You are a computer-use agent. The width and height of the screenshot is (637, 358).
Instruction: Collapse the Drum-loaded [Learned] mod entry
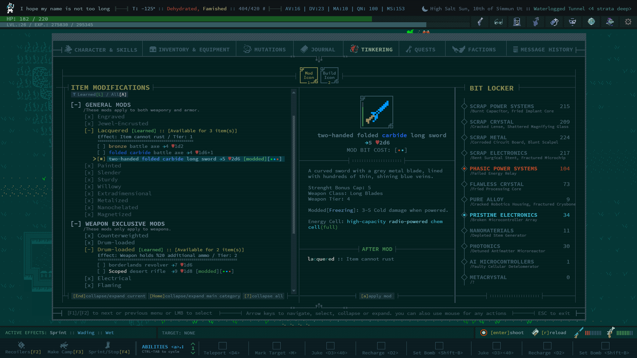coord(88,249)
